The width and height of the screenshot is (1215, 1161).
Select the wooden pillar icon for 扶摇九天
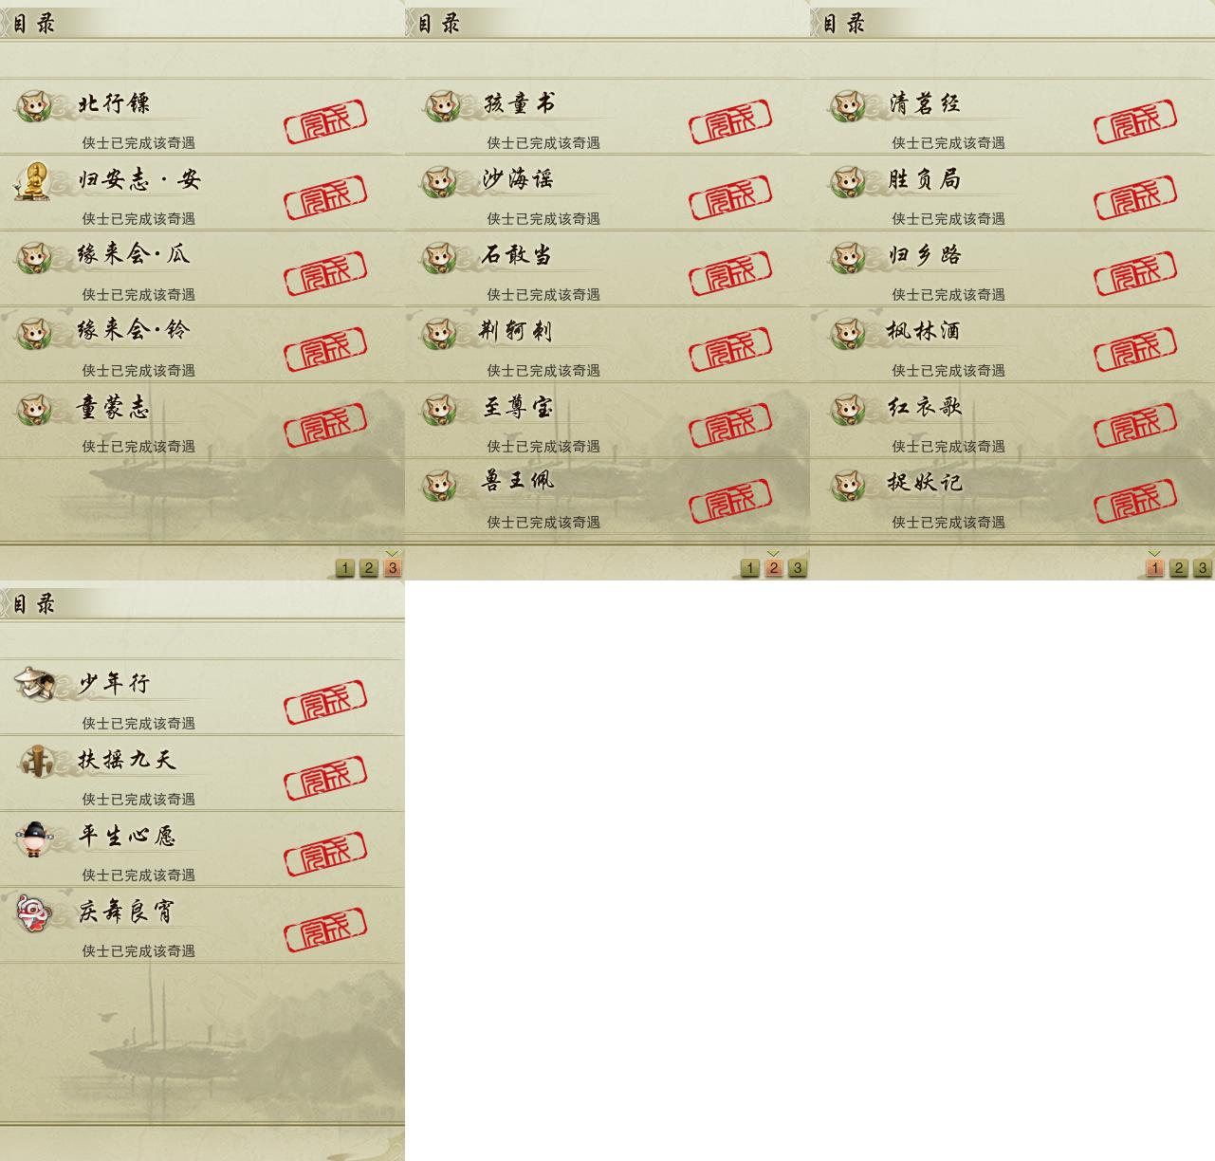tap(35, 761)
